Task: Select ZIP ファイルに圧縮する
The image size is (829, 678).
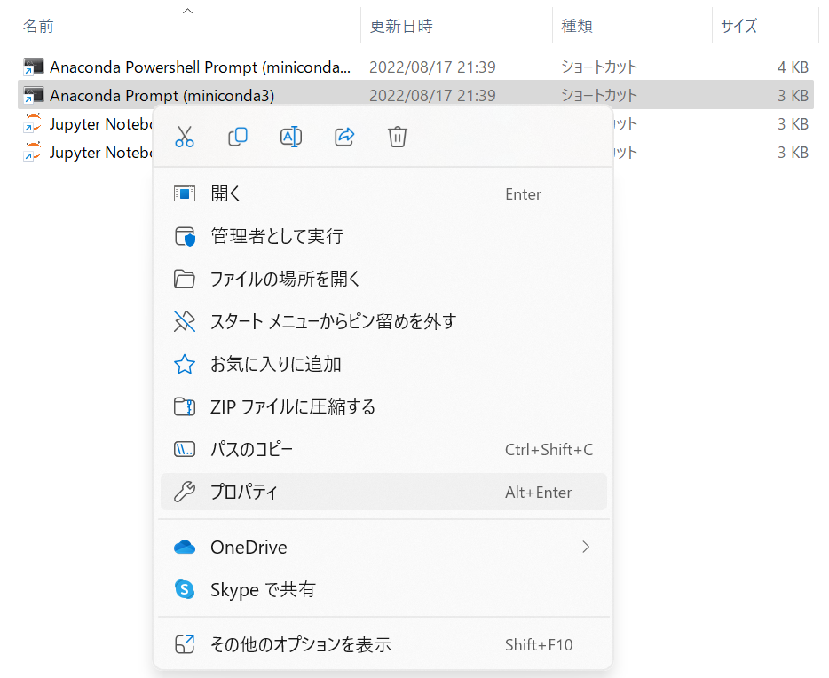Action: (383, 407)
